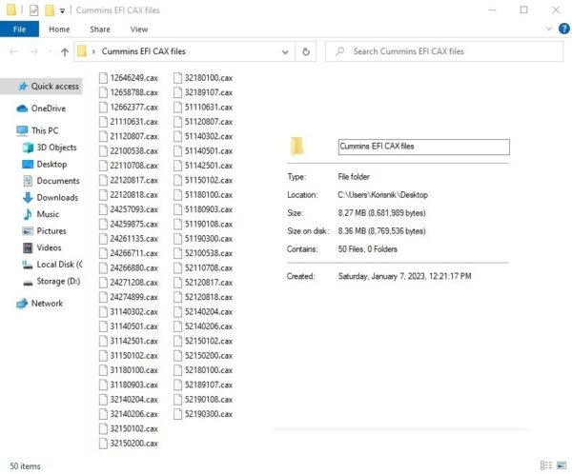Image resolution: width=572 pixels, height=474 pixels.
Task: Open 3D Objects folder in sidebar
Action: pos(50,148)
